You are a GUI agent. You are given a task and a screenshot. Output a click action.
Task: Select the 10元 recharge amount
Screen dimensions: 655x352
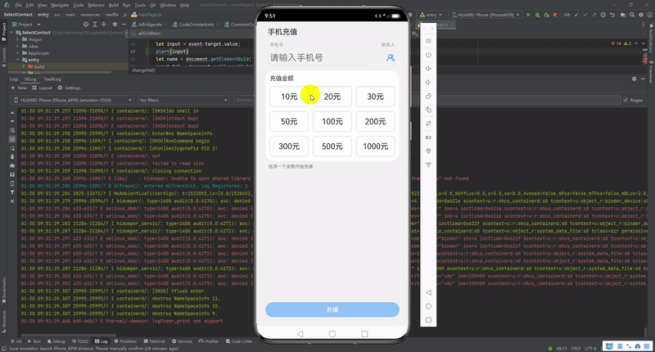[x=289, y=97]
